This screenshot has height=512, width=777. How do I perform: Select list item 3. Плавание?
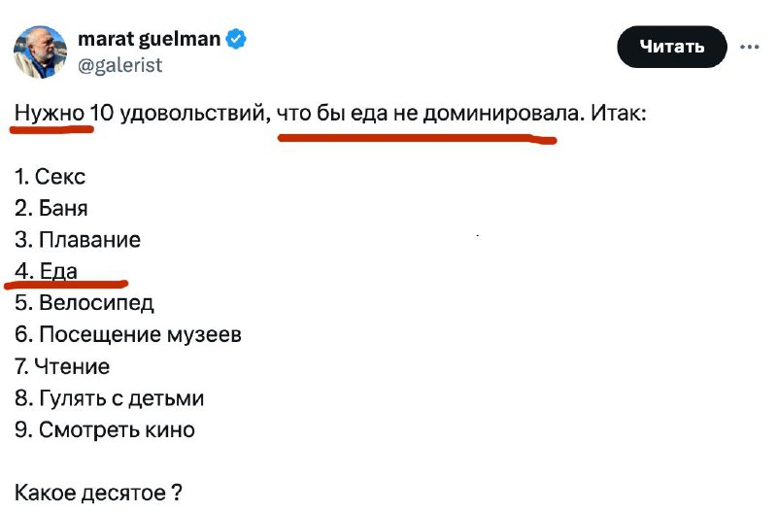tap(78, 240)
